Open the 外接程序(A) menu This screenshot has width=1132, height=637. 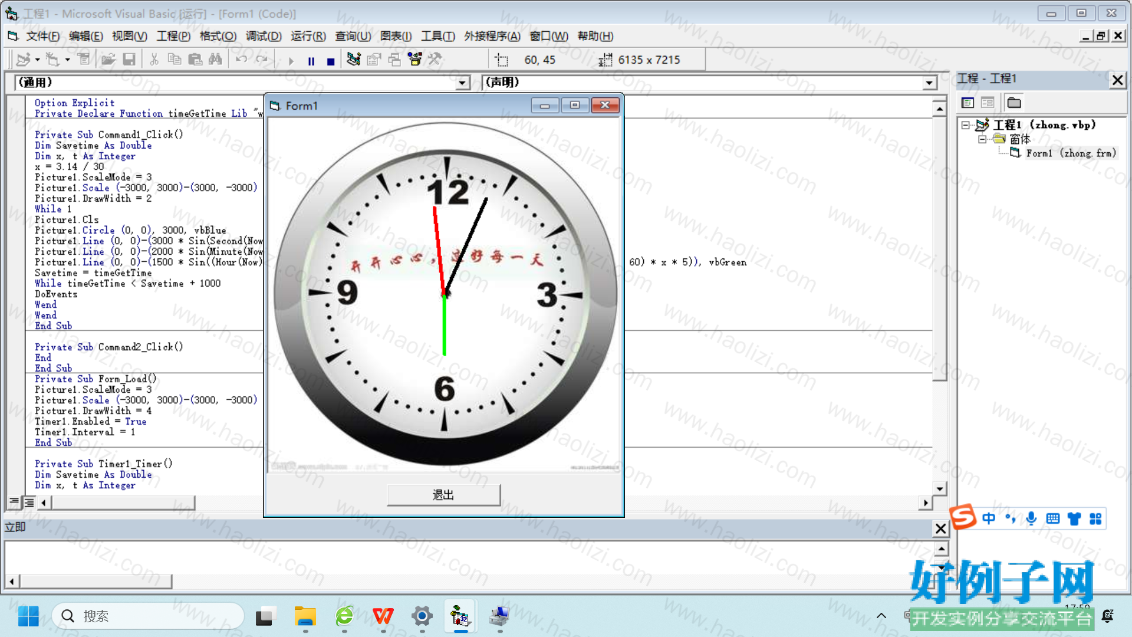tap(492, 37)
